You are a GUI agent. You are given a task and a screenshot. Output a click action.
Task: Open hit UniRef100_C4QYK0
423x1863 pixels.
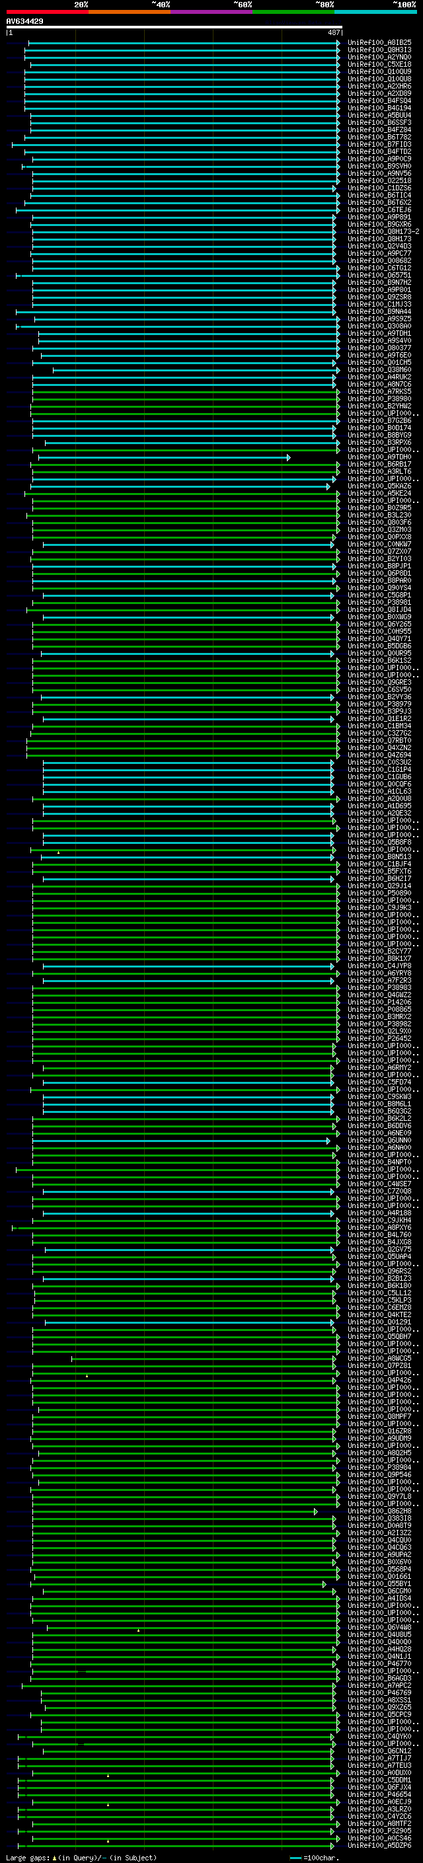(x=379, y=1736)
